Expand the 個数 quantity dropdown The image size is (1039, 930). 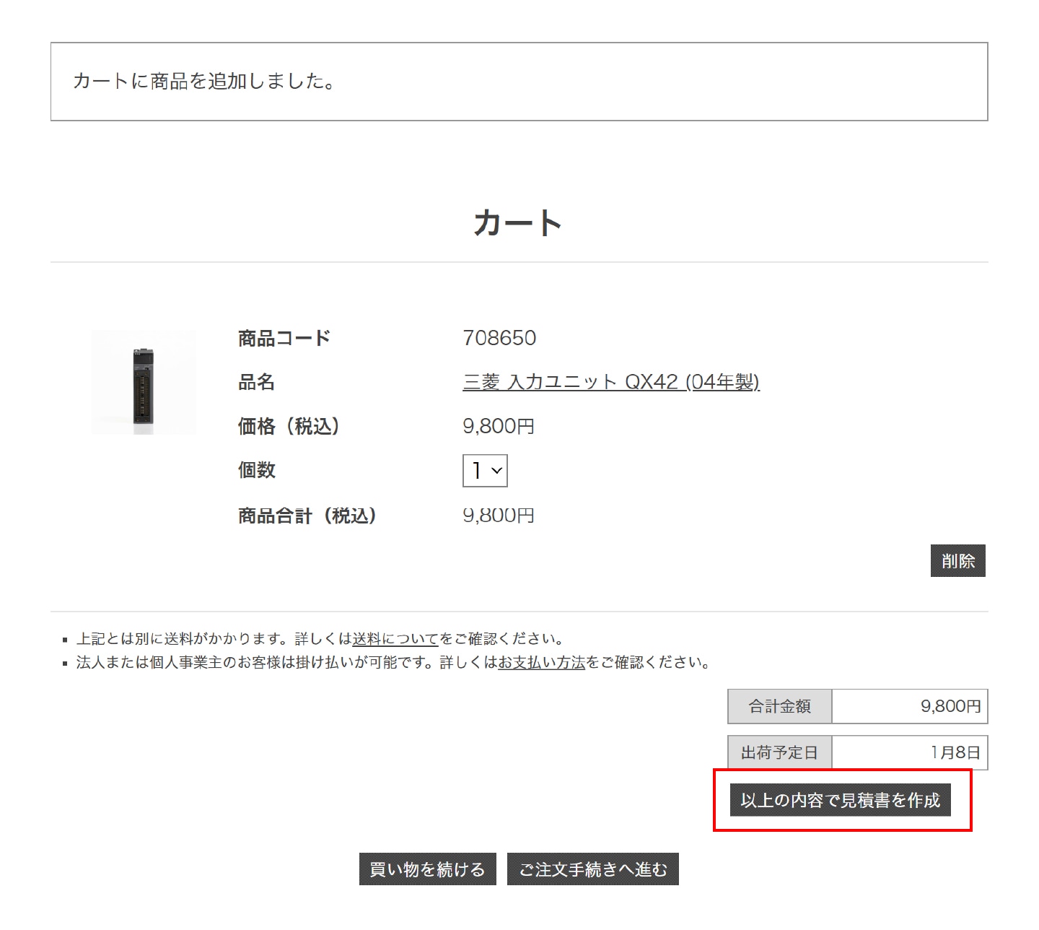pyautogui.click(x=485, y=471)
